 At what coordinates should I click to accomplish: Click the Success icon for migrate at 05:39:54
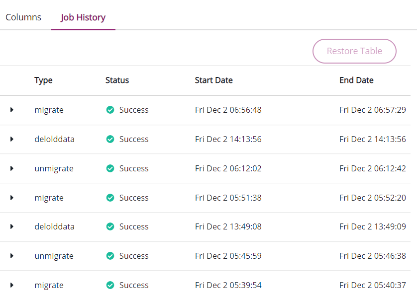click(x=110, y=285)
